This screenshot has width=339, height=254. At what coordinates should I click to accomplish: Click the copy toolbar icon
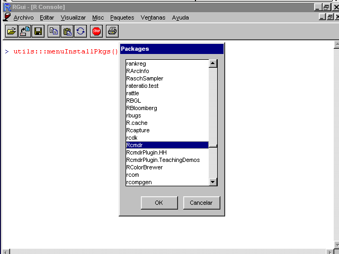[53, 31]
